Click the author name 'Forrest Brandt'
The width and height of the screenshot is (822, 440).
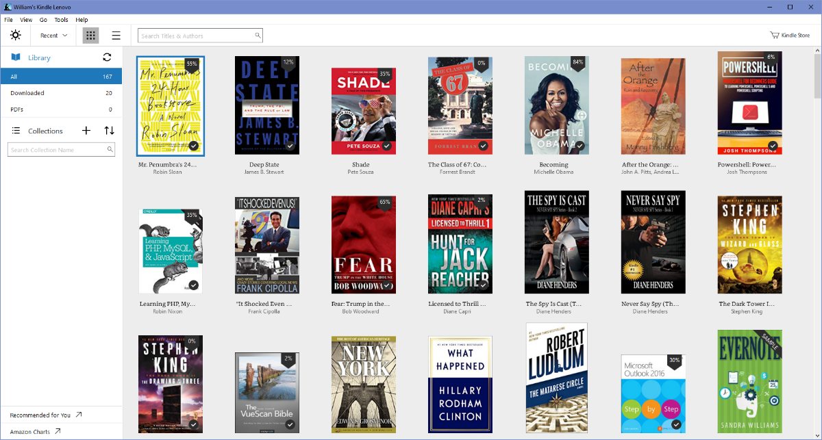(458, 172)
